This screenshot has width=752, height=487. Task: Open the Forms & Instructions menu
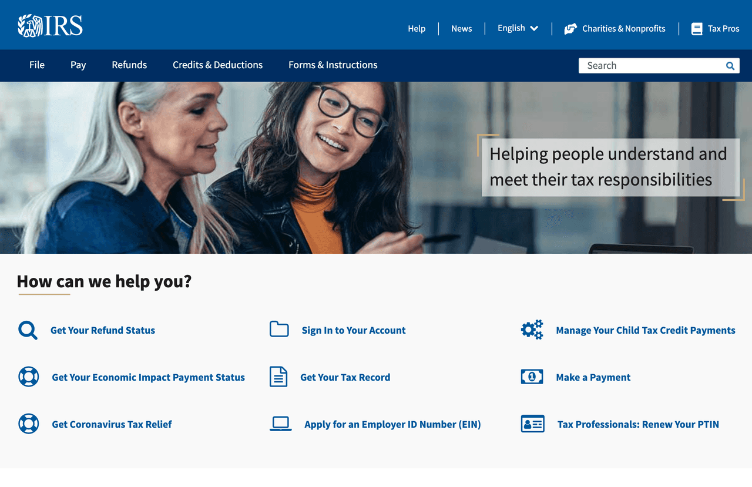333,65
